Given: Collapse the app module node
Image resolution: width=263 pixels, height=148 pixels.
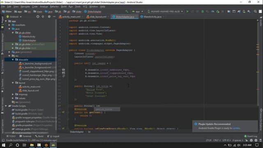Looking at the screenshot, I should (6, 21).
